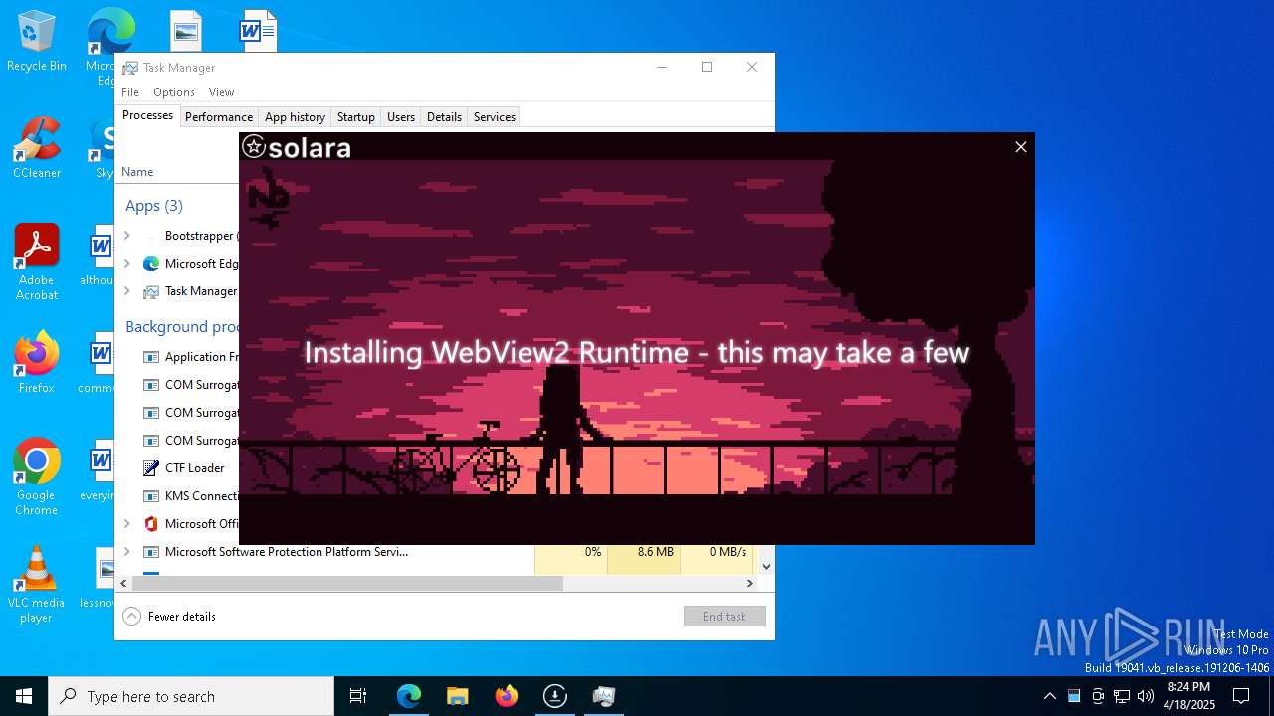Image resolution: width=1274 pixels, height=716 pixels.
Task: Close the Solara installer splash window
Action: point(1020,147)
